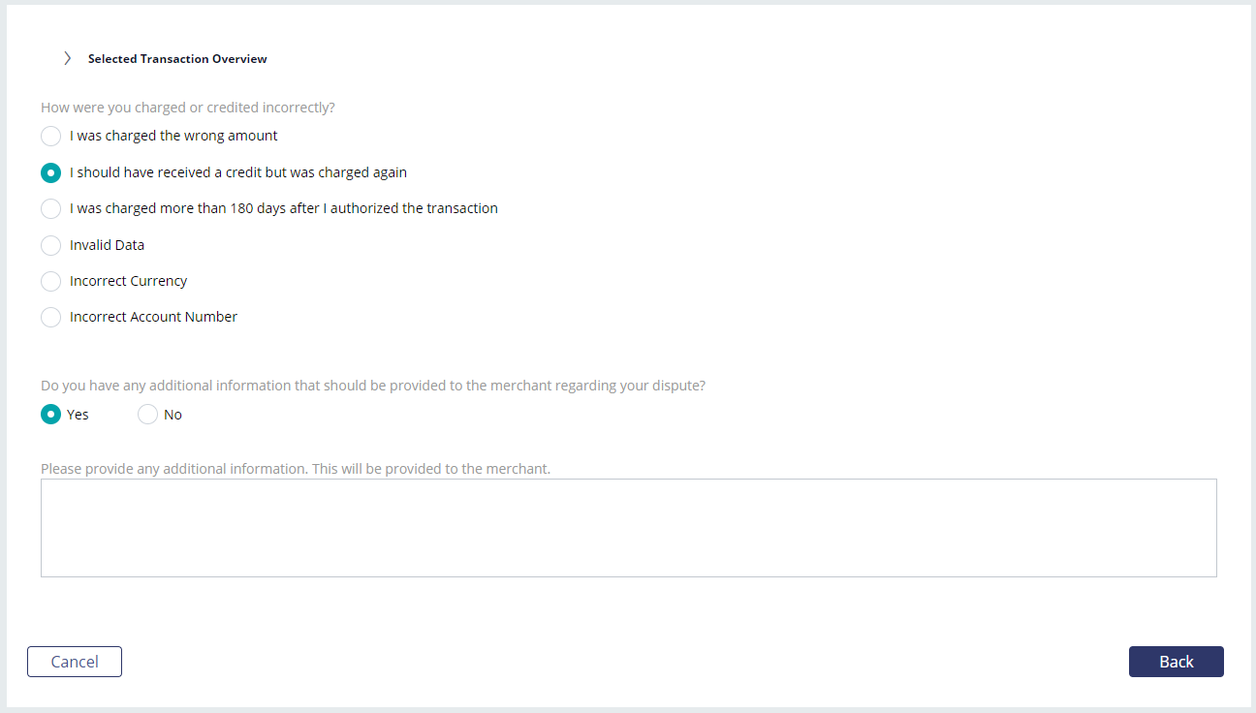
Task: Click the 'Incorrect Currency' label text
Action: pyautogui.click(x=128, y=281)
